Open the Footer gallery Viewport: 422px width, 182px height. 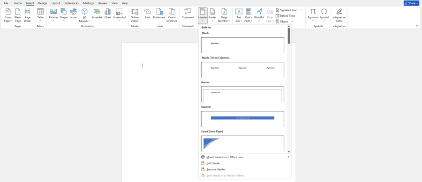pos(212,15)
